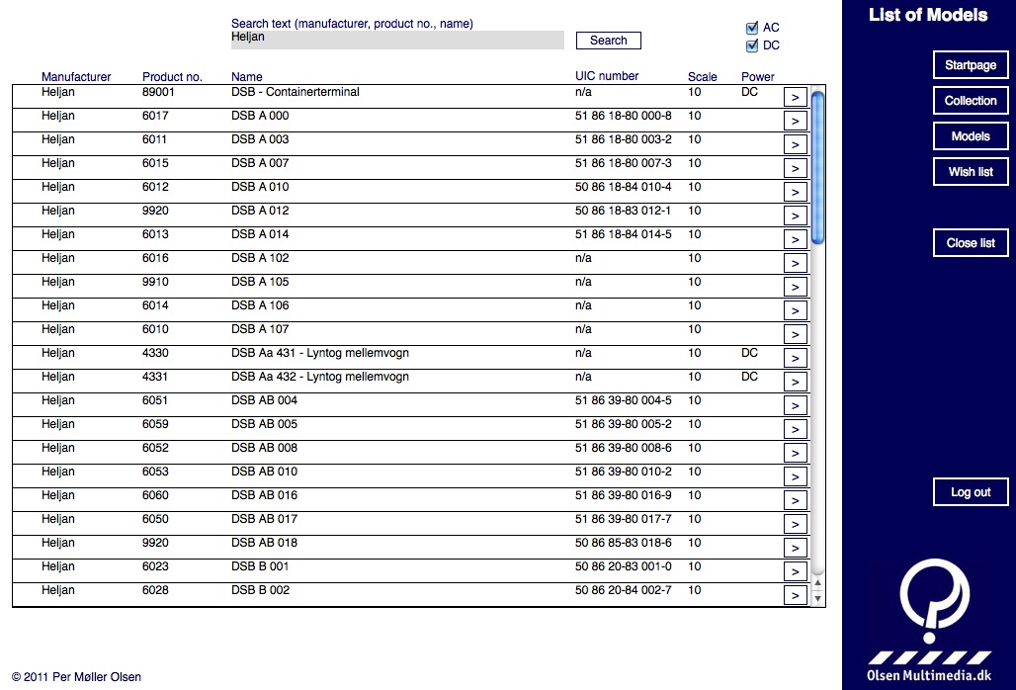Click Close list button
This screenshot has height=690, width=1016.
[x=971, y=243]
